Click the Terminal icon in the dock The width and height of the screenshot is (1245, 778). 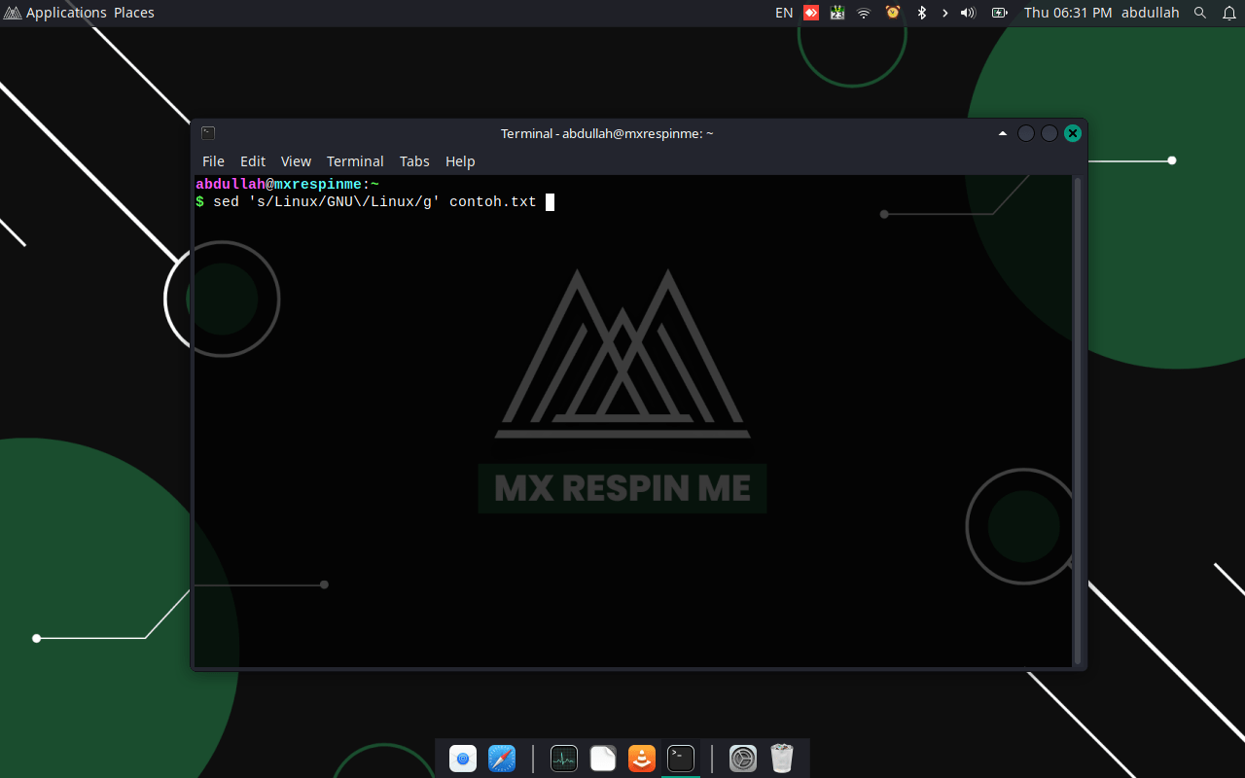tap(681, 759)
